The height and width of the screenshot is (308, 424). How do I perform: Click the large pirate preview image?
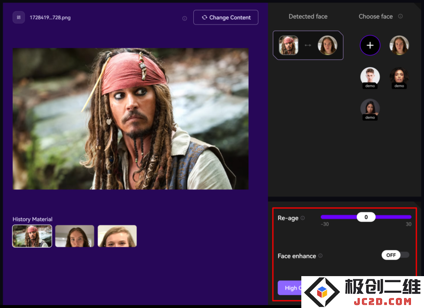131,119
